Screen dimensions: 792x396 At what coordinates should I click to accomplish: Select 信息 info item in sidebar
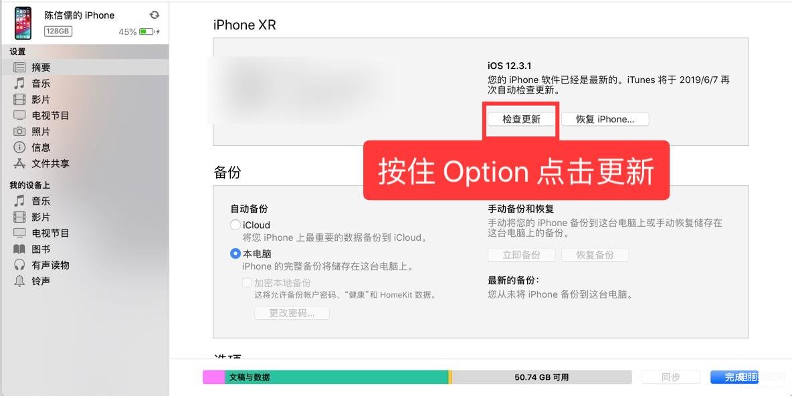pyautogui.click(x=84, y=147)
